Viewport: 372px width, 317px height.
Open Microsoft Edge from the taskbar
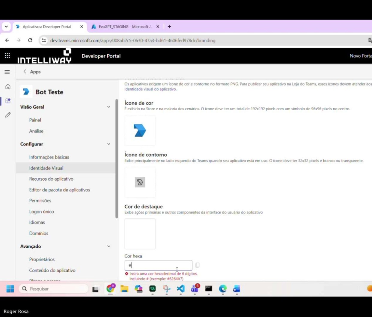(223, 289)
